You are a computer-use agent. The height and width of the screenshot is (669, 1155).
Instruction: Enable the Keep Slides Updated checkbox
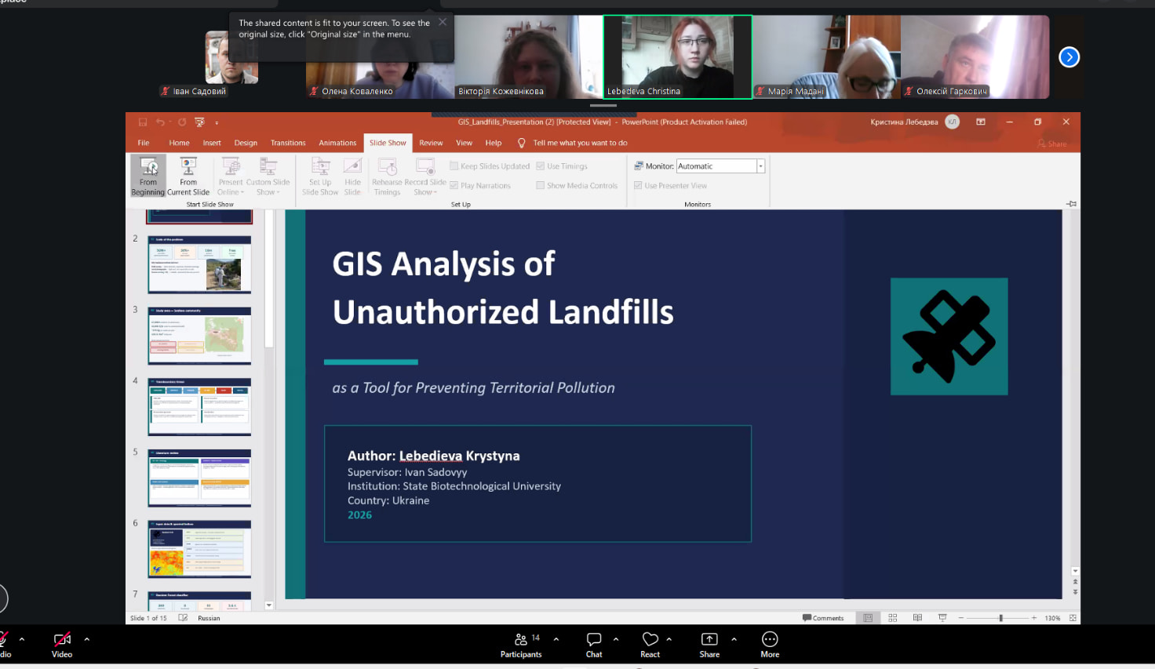pyautogui.click(x=454, y=166)
